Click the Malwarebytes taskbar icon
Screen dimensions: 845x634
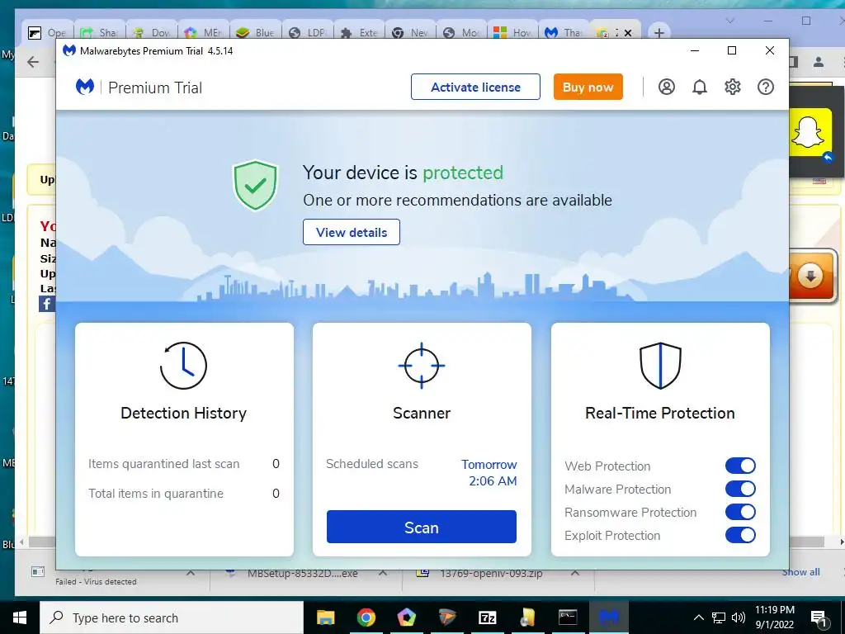(x=608, y=617)
